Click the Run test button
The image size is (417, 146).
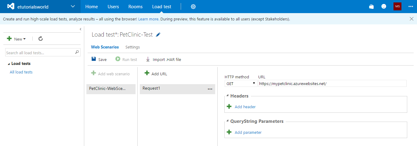126,59
